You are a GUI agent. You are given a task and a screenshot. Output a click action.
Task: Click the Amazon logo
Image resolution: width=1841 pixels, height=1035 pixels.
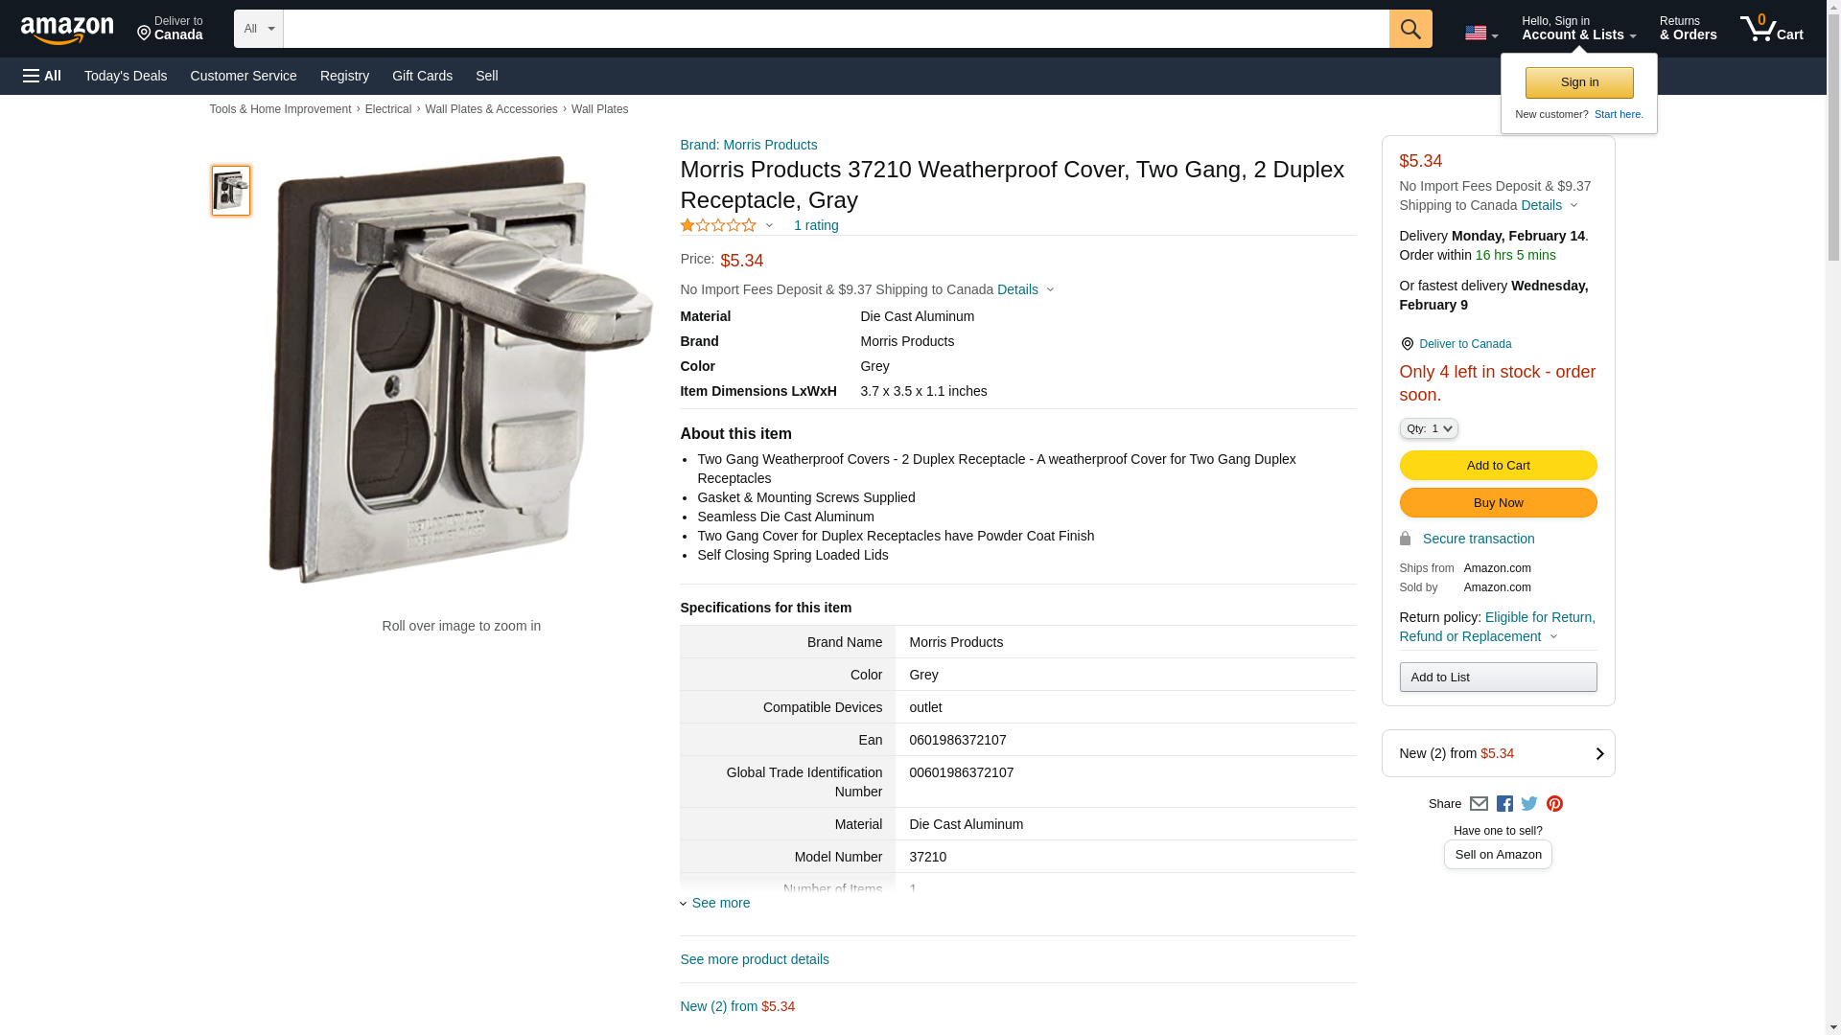[67, 30]
